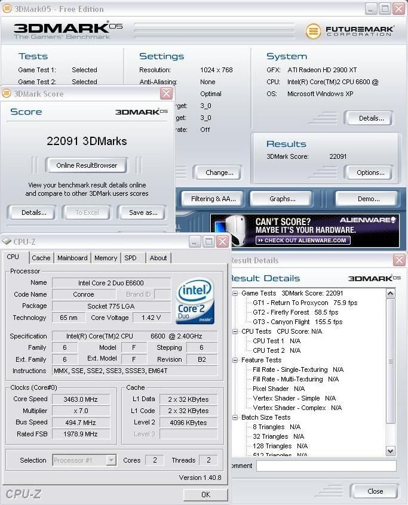This screenshot has height=505, width=408.
Task: Click the Bus Speed 494.7 MHz value
Action: pos(81,423)
